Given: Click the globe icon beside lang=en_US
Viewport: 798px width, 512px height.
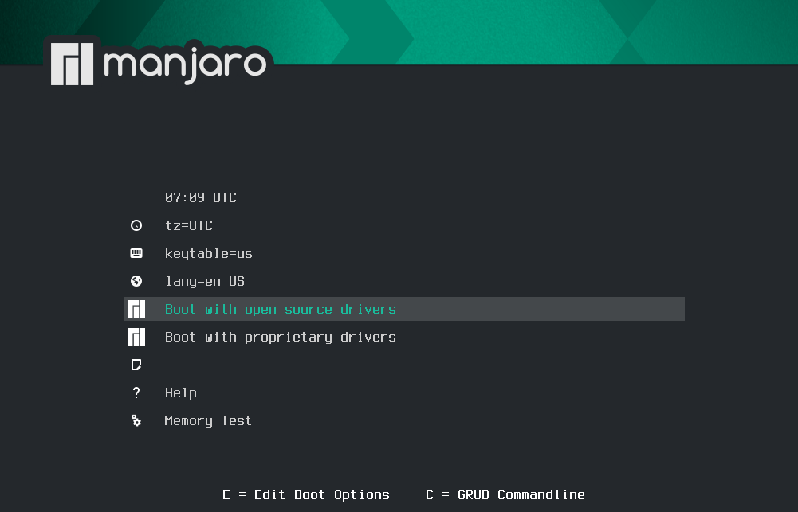Looking at the screenshot, I should (136, 281).
